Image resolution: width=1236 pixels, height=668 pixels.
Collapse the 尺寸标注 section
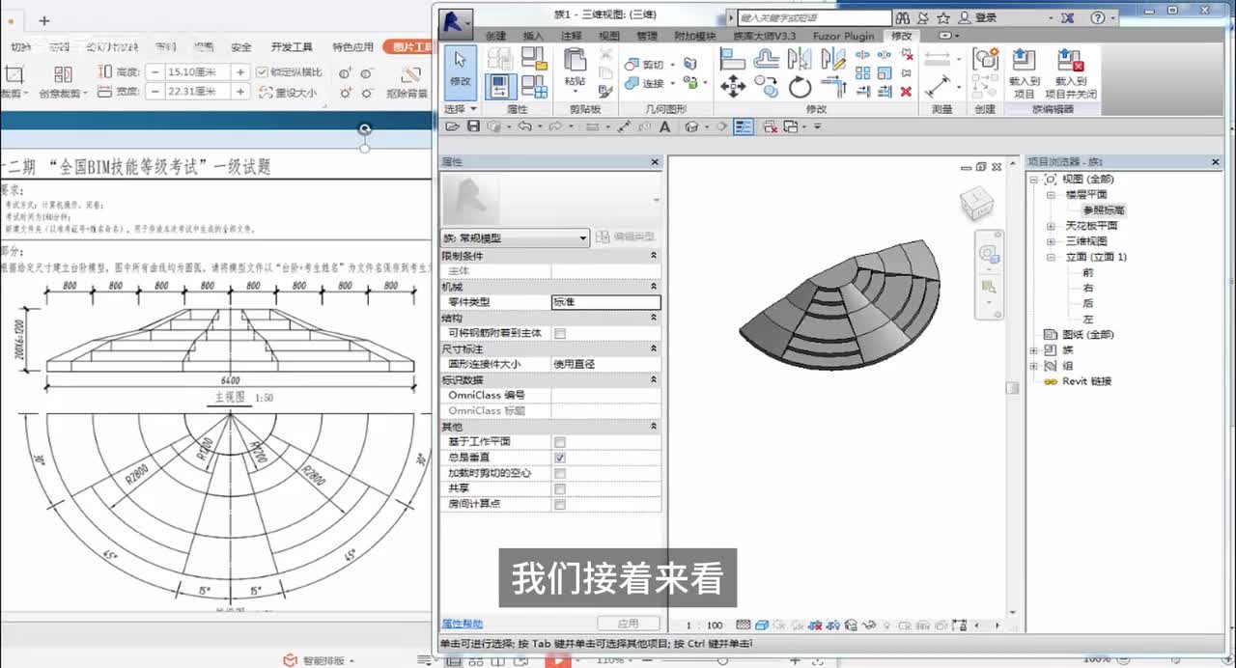(654, 348)
